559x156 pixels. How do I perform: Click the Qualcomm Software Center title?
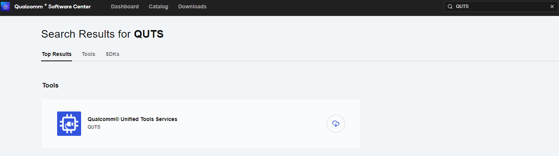(x=53, y=6)
